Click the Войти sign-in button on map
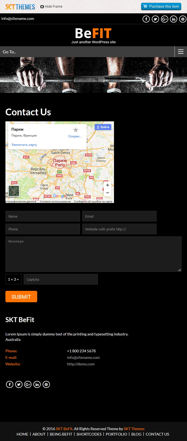187x441 pixels. coord(103,127)
